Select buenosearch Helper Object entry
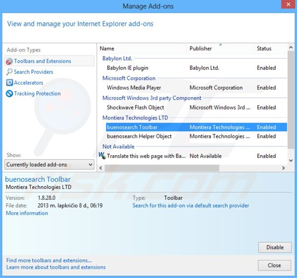The width and height of the screenshot is (297, 278). [x=139, y=136]
